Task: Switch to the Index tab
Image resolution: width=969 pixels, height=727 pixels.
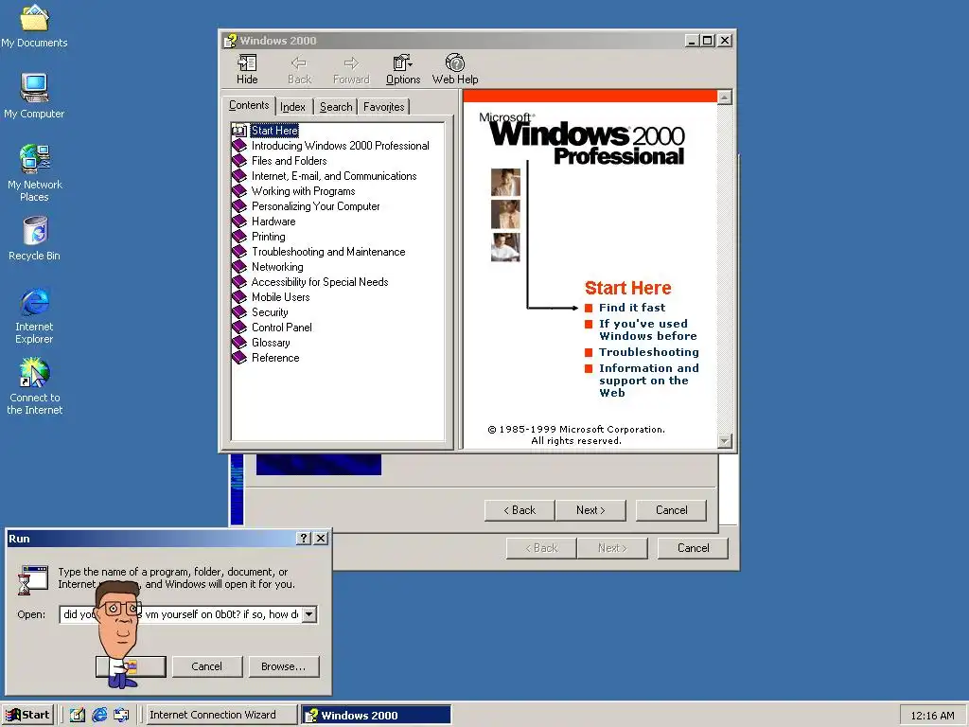Action: pyautogui.click(x=292, y=107)
